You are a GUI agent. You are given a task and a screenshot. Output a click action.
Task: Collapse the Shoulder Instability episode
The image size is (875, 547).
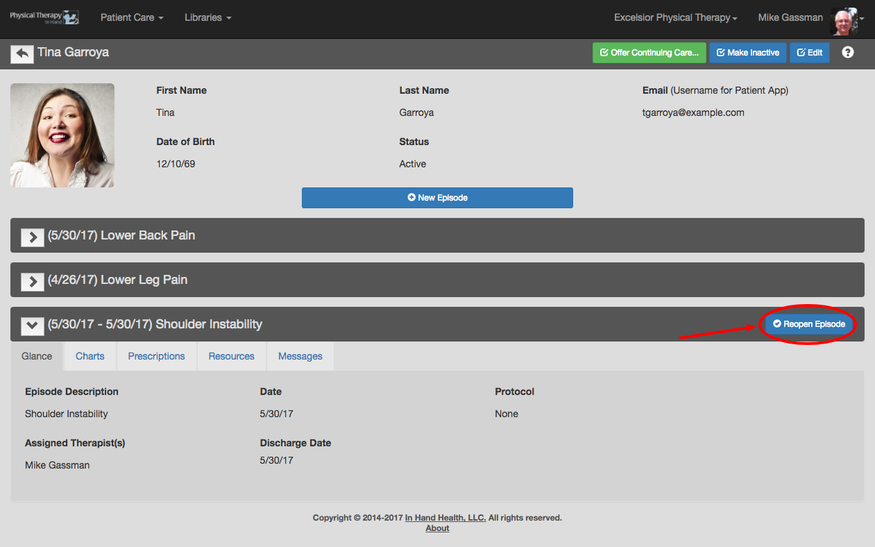coord(33,325)
